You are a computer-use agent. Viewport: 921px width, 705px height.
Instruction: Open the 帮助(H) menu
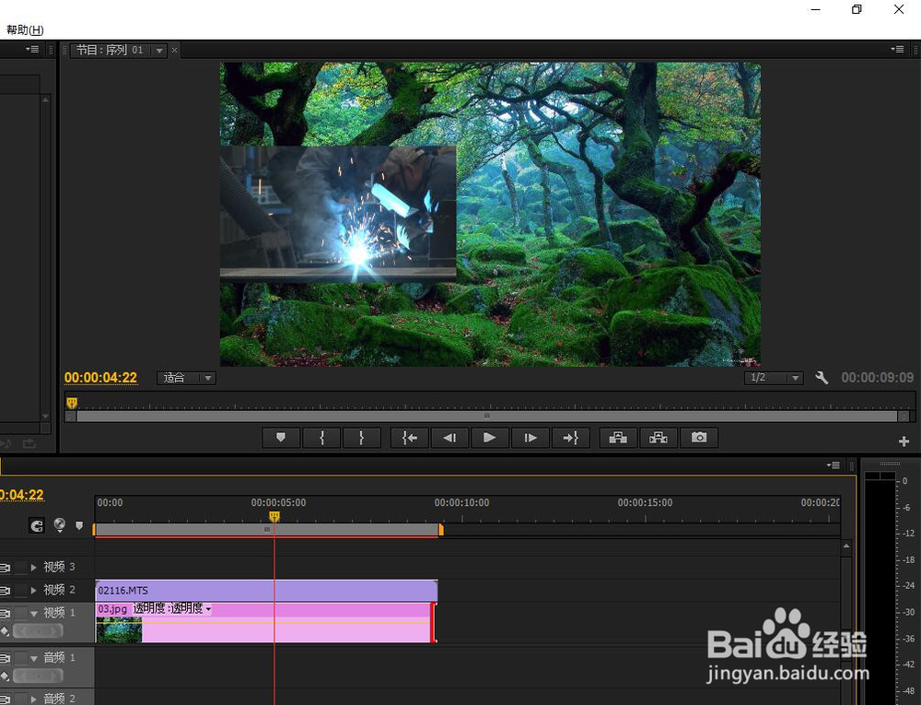point(25,30)
